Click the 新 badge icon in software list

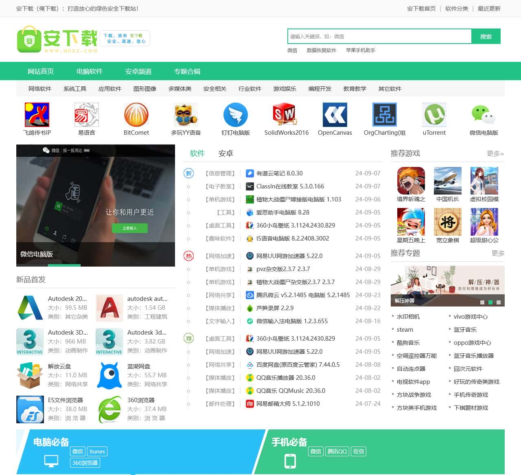pos(188,173)
